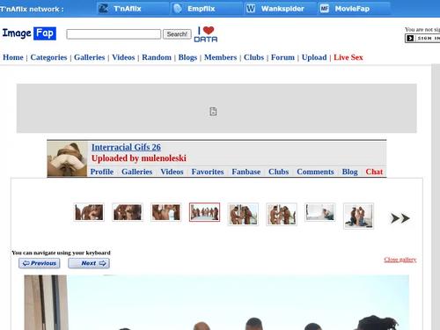
Task: Click the ImageFap logo
Action: click(x=29, y=33)
